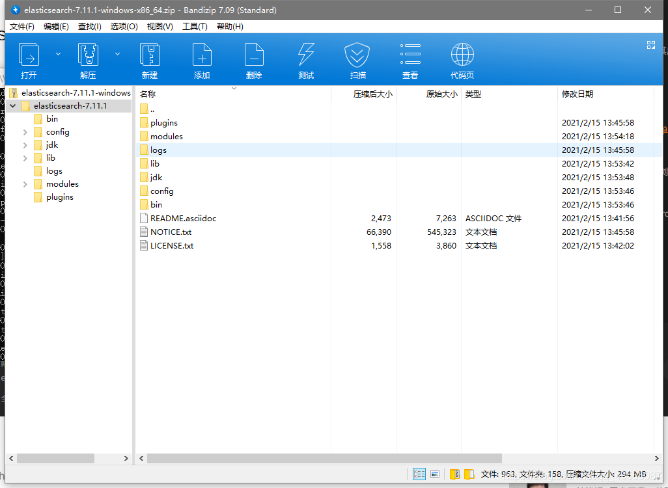
Task: Open the dropdown arrow next to 打开
Action: coord(59,54)
